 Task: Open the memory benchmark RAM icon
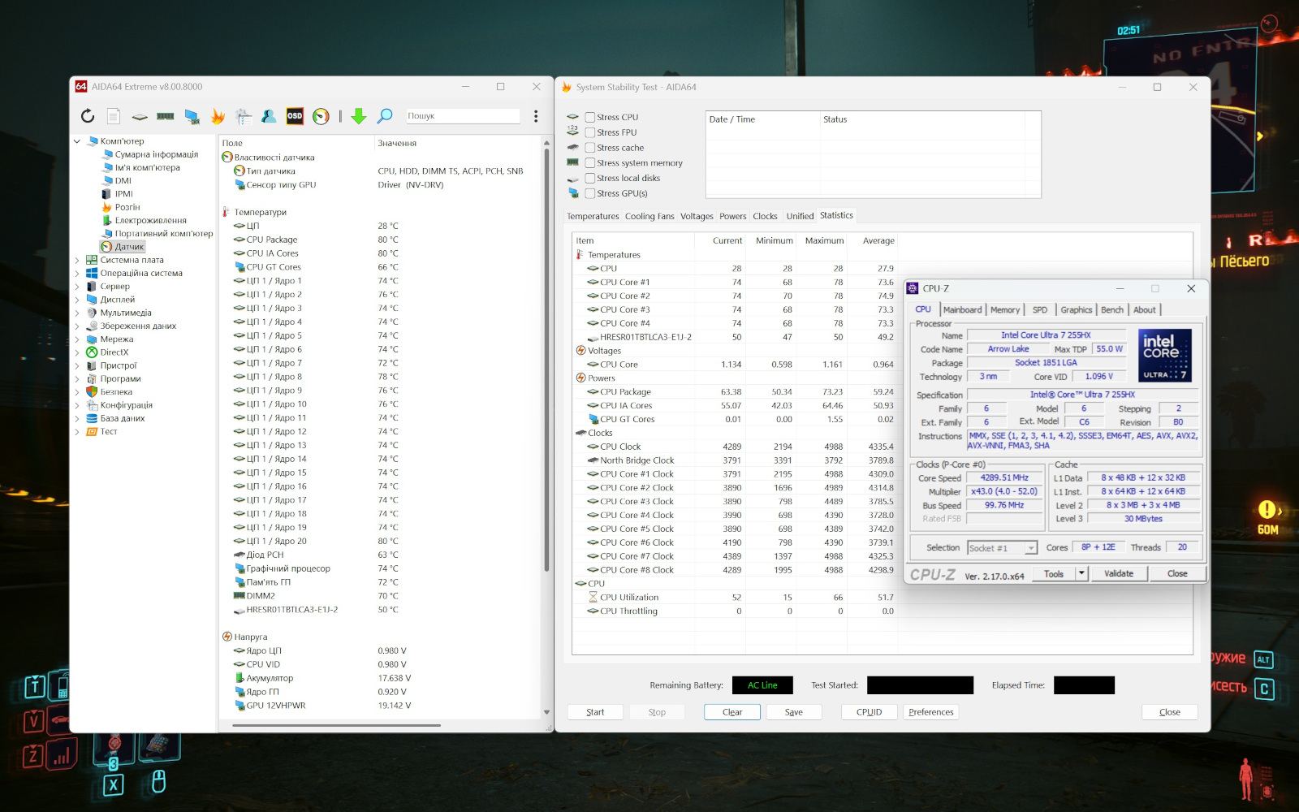click(166, 116)
